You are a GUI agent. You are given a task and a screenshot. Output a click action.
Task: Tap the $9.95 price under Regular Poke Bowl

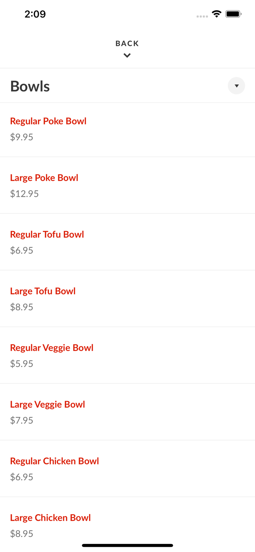(x=21, y=137)
